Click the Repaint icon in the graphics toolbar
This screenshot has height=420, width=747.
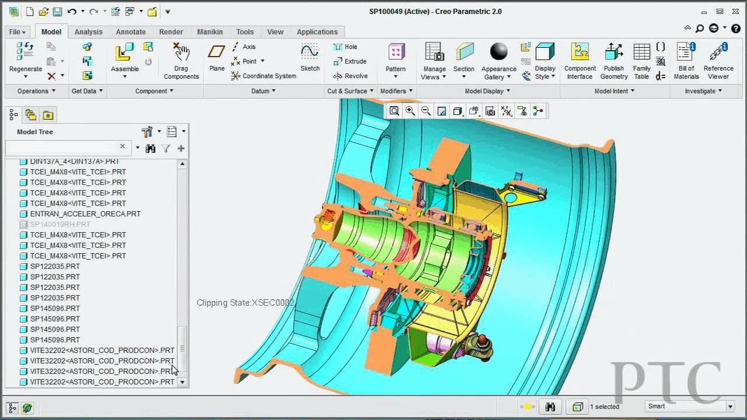tap(442, 111)
